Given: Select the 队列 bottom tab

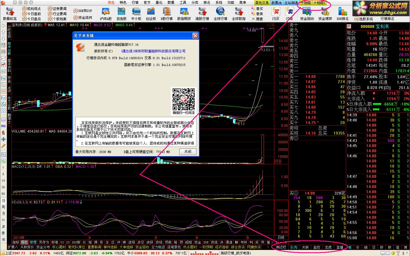Looking at the screenshot, I should coord(294,247).
